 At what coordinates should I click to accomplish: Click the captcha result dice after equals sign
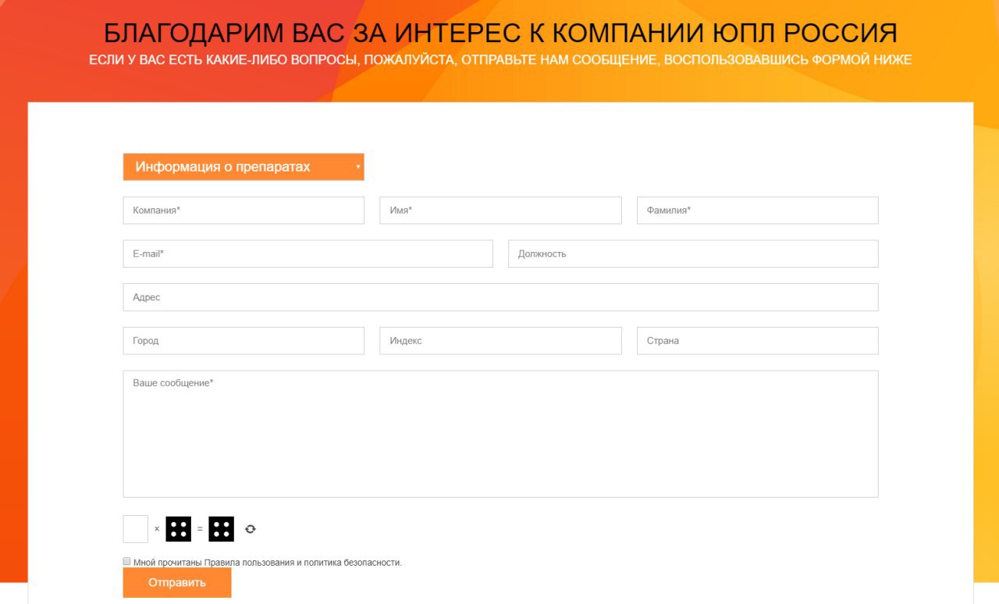pos(222,529)
